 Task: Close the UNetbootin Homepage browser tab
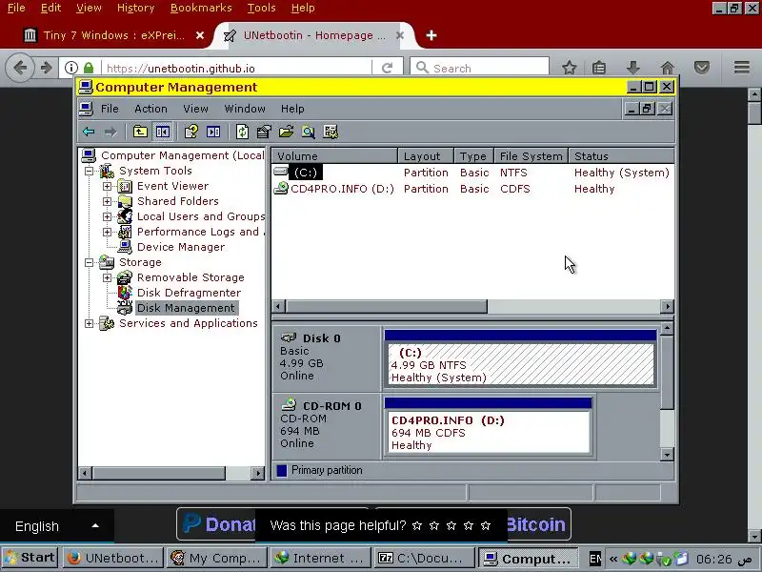(x=399, y=35)
